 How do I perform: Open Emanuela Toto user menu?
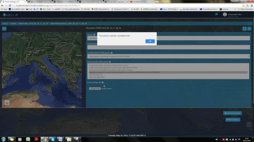tap(235, 15)
